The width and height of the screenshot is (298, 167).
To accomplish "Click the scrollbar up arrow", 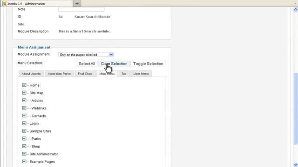I will click(x=296, y=9).
